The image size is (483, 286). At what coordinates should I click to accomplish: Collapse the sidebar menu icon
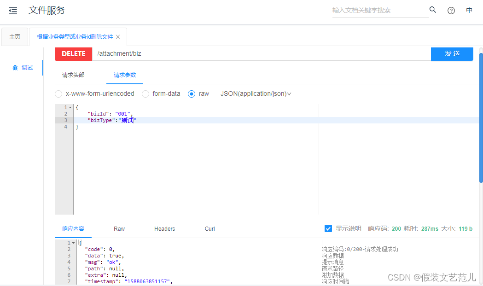tap(13, 11)
